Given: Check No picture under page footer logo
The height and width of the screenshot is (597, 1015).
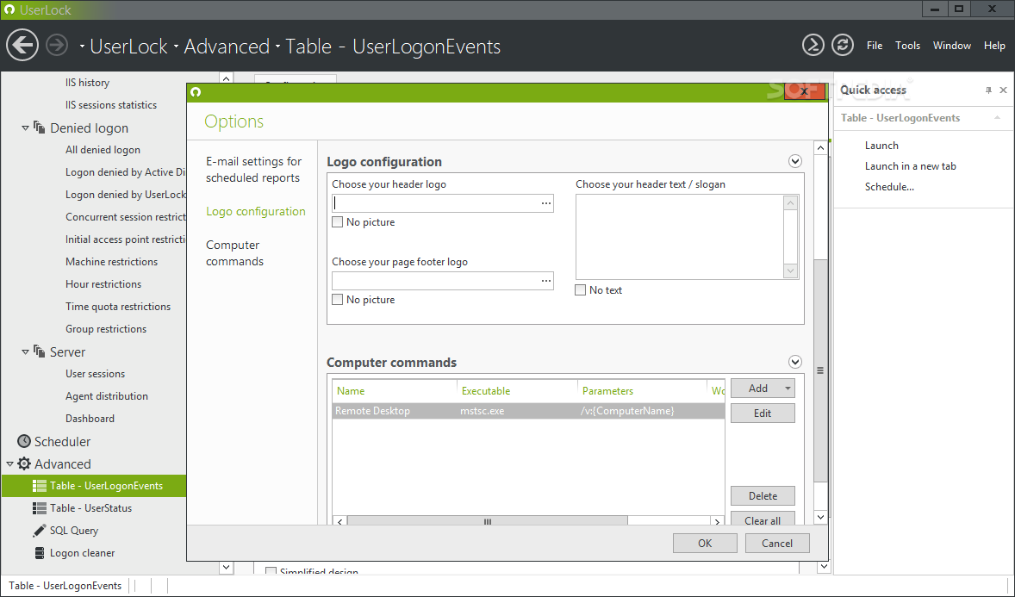Looking at the screenshot, I should (337, 300).
